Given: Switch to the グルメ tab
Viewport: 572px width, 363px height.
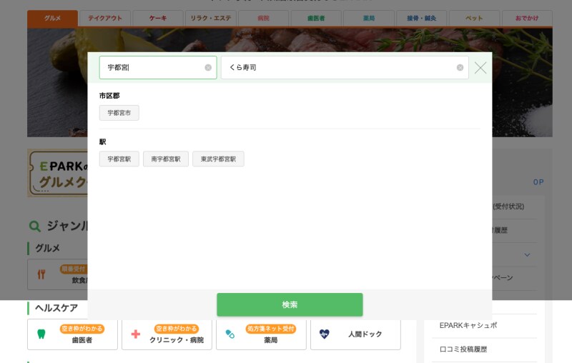Looking at the screenshot, I should coord(52,19).
